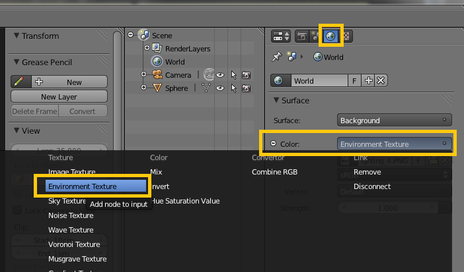464x272 pixels.
Task: Click the World name field
Action: pyautogui.click(x=319, y=80)
